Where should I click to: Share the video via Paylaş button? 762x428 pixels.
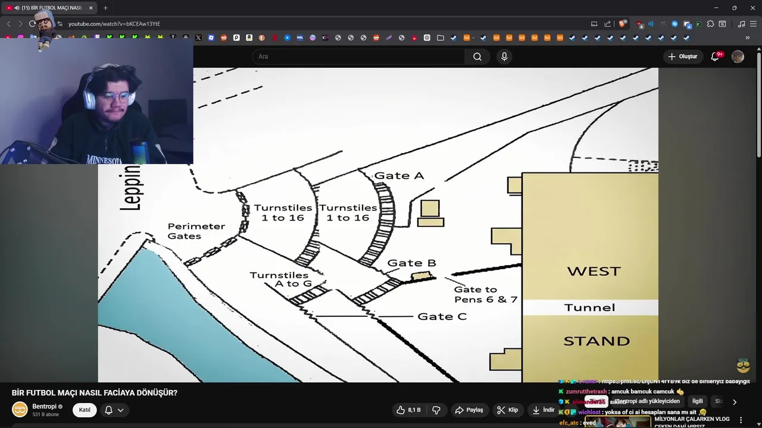[x=469, y=410]
